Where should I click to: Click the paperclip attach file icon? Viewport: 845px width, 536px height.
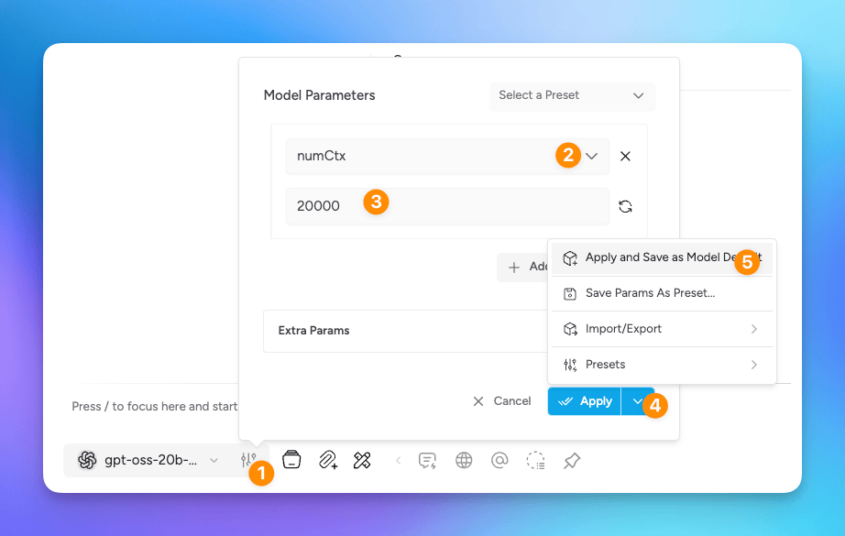tap(327, 460)
